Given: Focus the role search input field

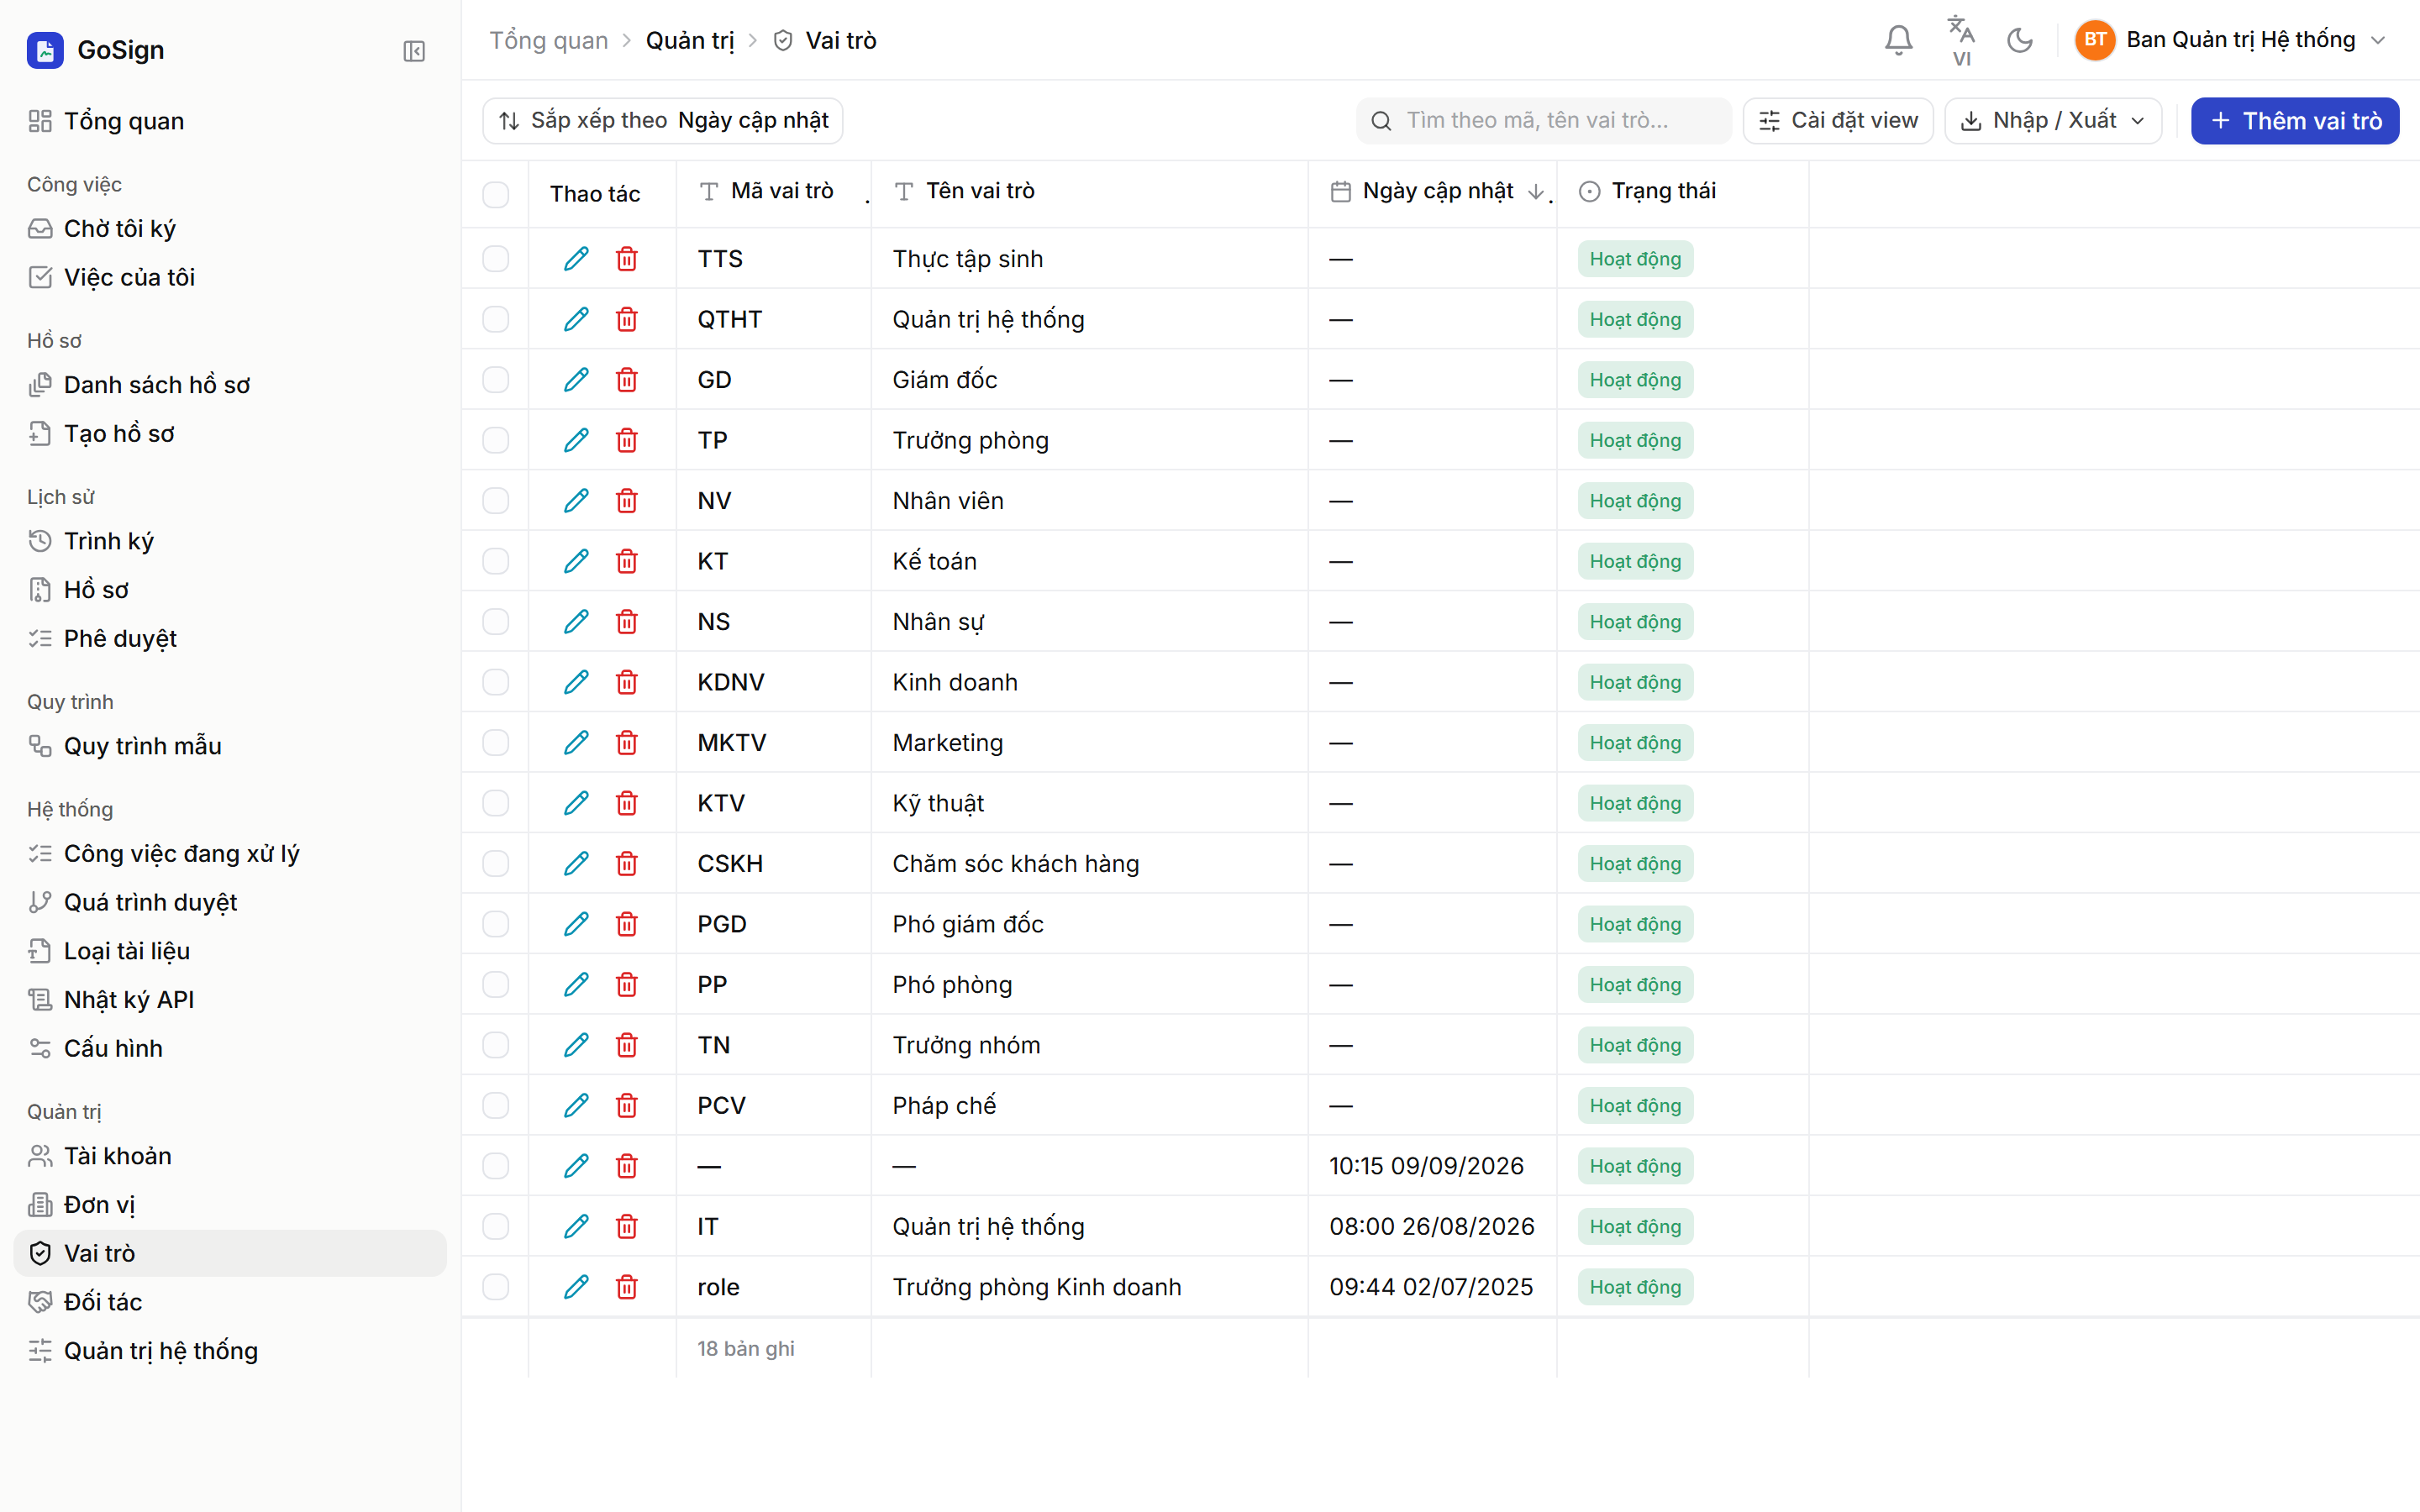Looking at the screenshot, I should click(x=1544, y=121).
